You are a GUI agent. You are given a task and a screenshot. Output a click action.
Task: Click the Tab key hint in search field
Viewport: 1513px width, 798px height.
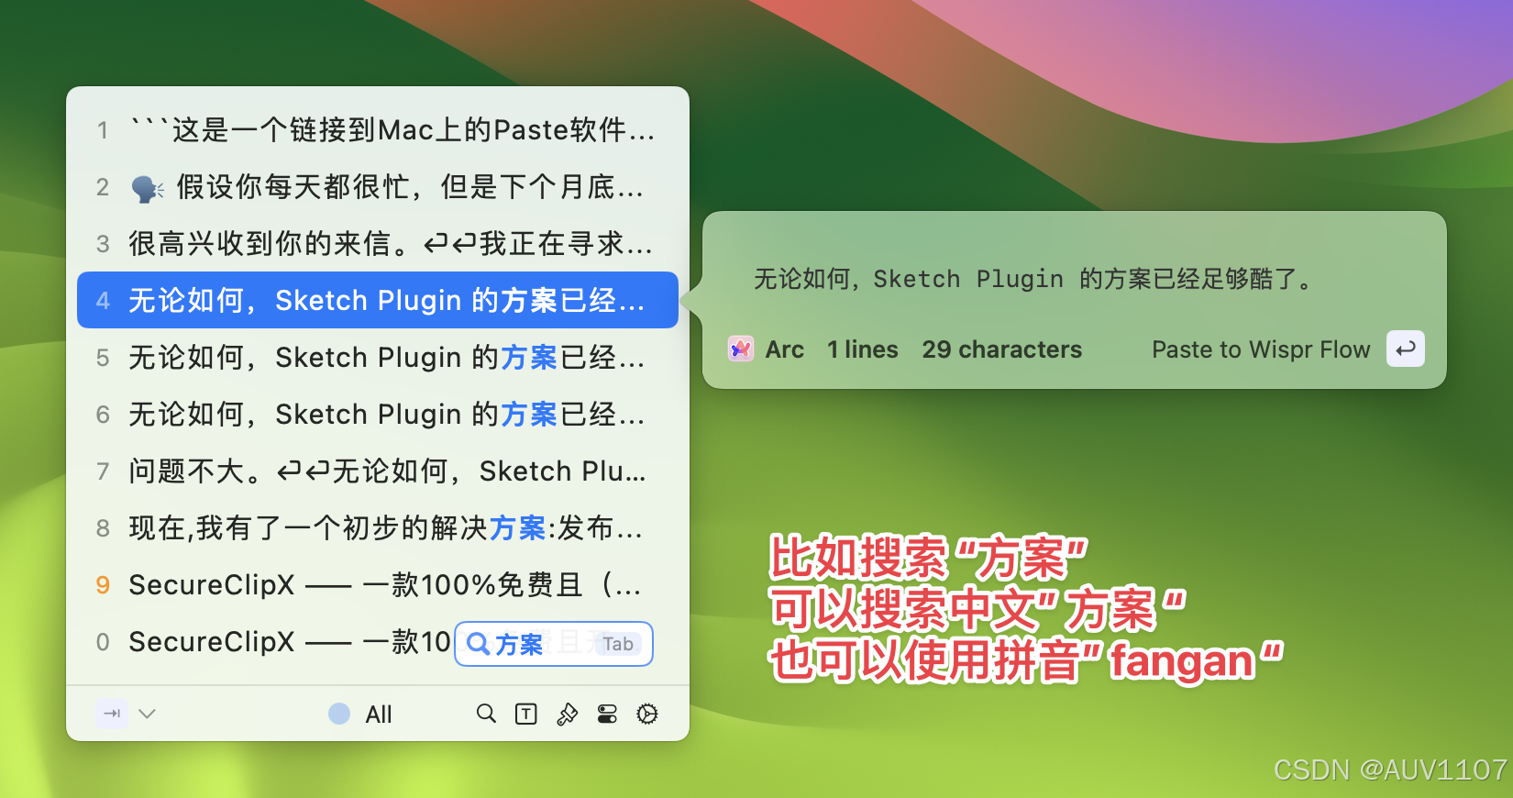point(618,644)
